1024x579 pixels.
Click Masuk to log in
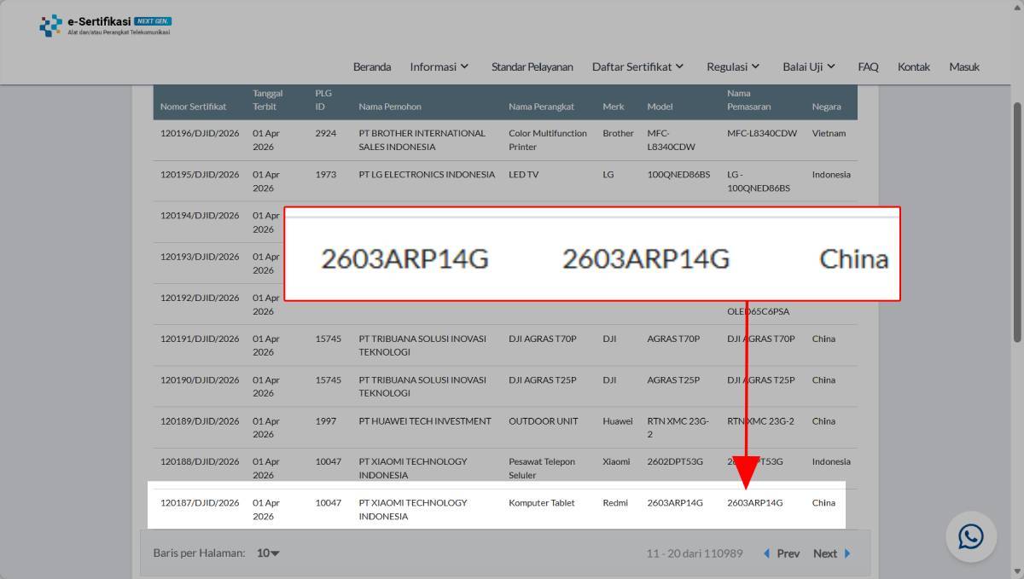(964, 67)
